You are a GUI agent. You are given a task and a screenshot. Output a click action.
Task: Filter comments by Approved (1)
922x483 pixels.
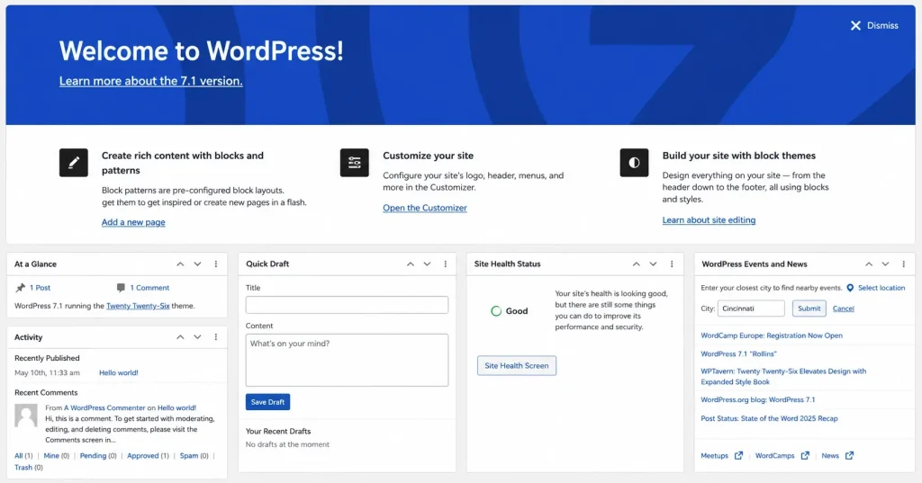[148, 456]
